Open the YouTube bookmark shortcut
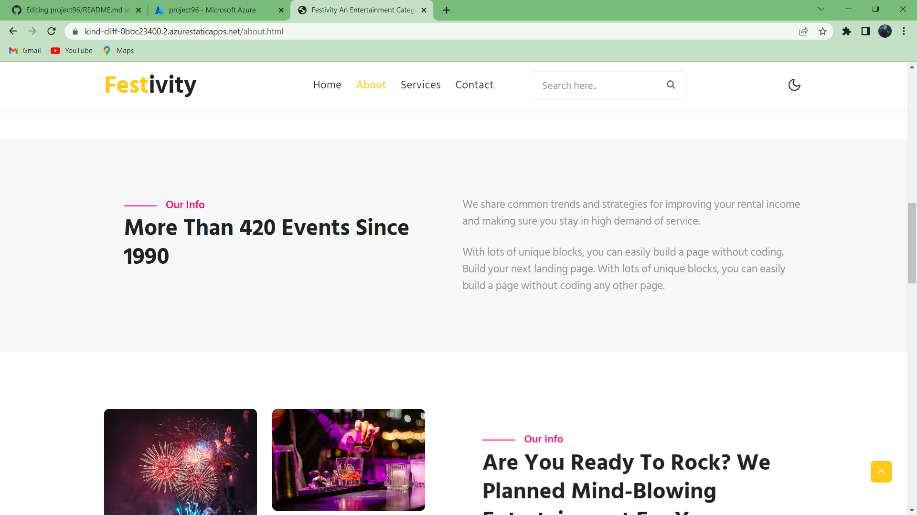Viewport: 917px width, 516px height. pyautogui.click(x=71, y=50)
